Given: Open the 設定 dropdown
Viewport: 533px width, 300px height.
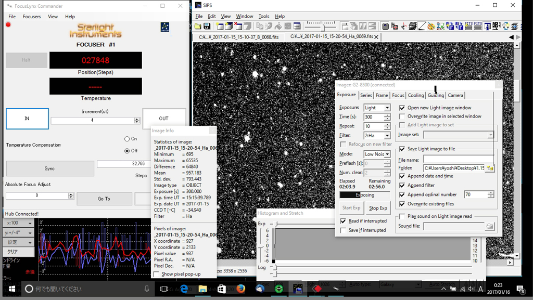Looking at the screenshot, I should point(19,242).
